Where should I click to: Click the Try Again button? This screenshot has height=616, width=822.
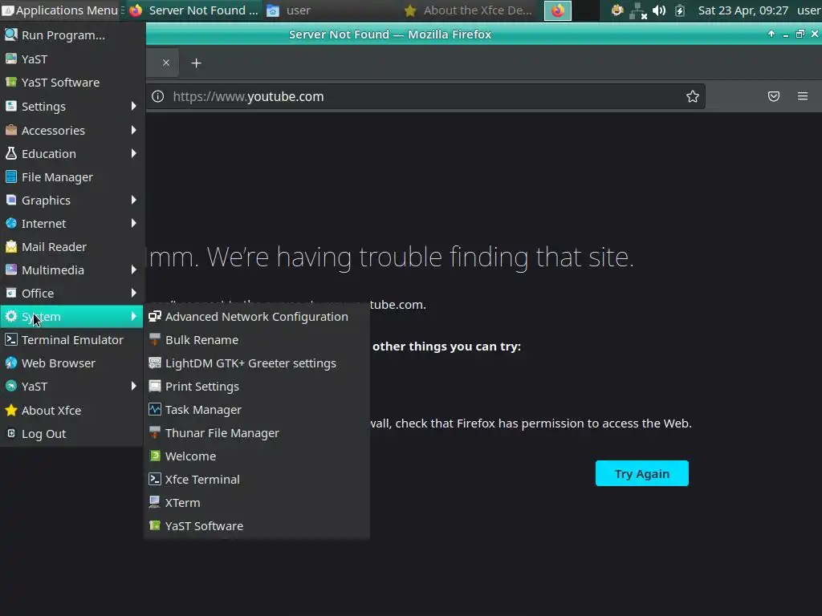[x=641, y=473]
